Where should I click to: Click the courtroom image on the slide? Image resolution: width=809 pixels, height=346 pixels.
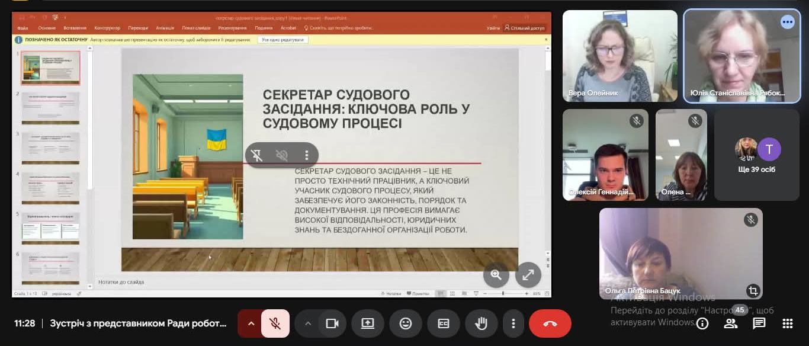pyautogui.click(x=188, y=156)
